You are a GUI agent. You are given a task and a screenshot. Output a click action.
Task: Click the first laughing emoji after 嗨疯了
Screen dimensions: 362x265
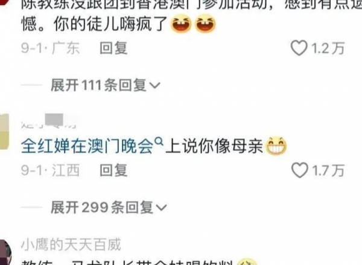(181, 24)
